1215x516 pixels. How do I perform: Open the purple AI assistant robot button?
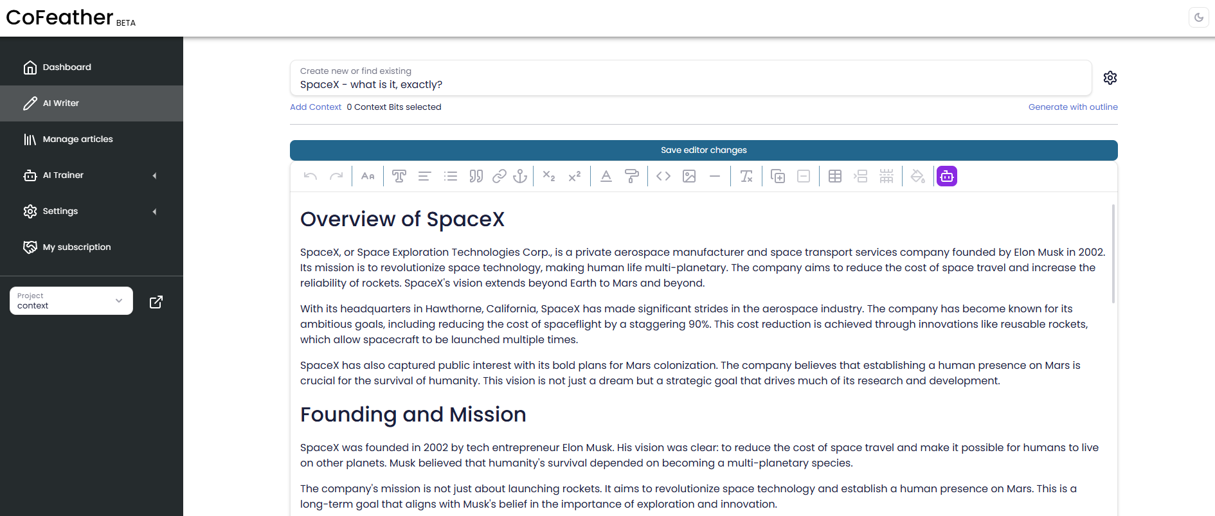(947, 176)
